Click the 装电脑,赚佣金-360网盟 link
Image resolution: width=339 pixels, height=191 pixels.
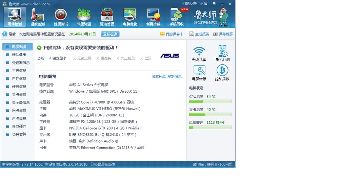[x=213, y=165]
